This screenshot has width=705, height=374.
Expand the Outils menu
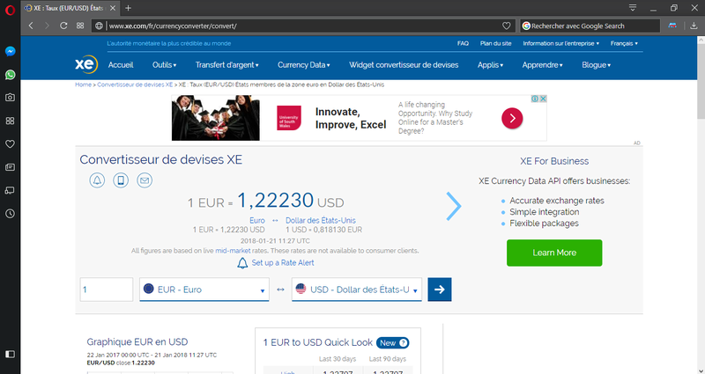coord(164,65)
